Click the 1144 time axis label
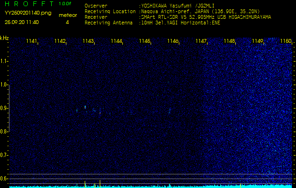The image size is (296, 188). (x=116, y=41)
